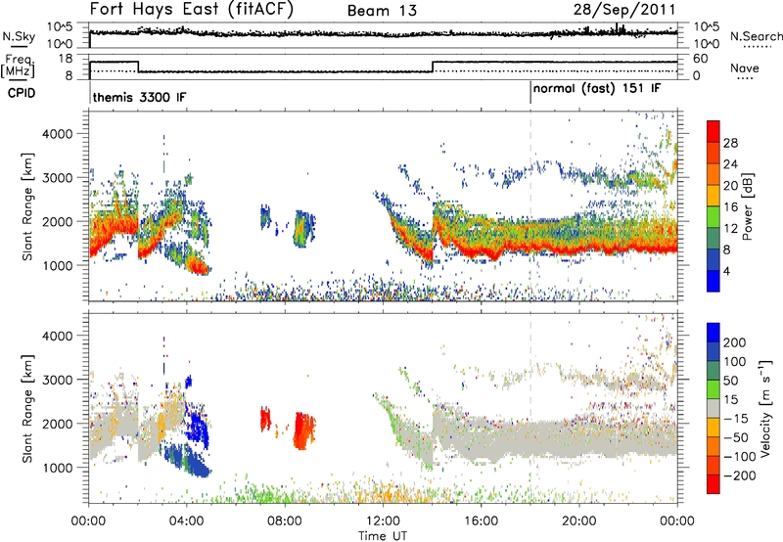This screenshot has height=542, width=783.
Task: Click the 'normal (fast) 151 IF' label
Action: pyautogui.click(x=597, y=89)
